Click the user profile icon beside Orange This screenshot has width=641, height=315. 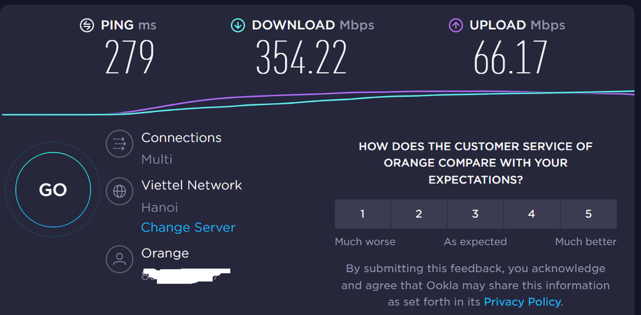coord(119,259)
